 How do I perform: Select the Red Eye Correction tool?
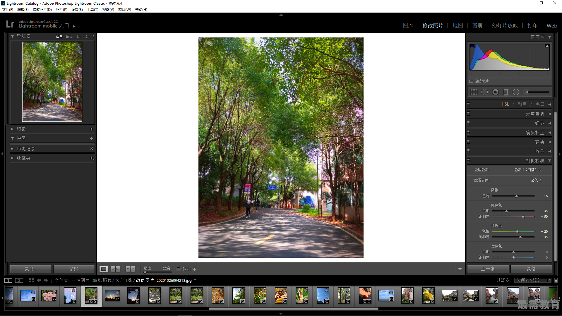[x=495, y=92]
